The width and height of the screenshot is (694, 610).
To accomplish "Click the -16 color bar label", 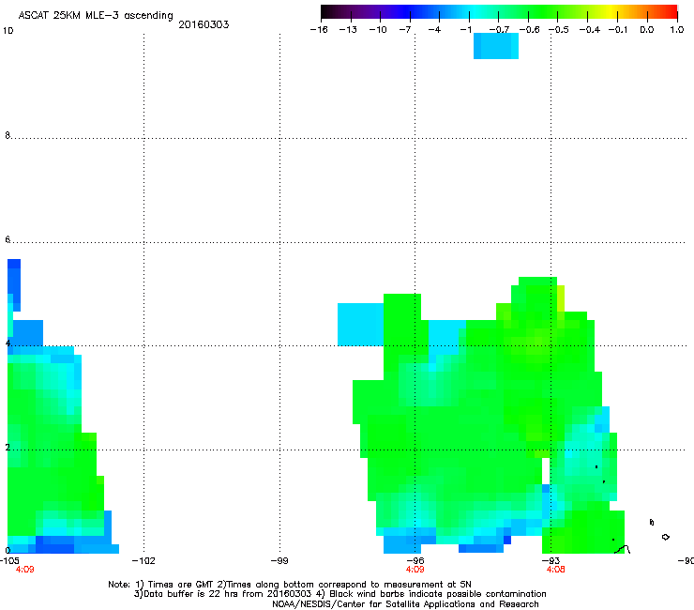I will pyautogui.click(x=319, y=30).
